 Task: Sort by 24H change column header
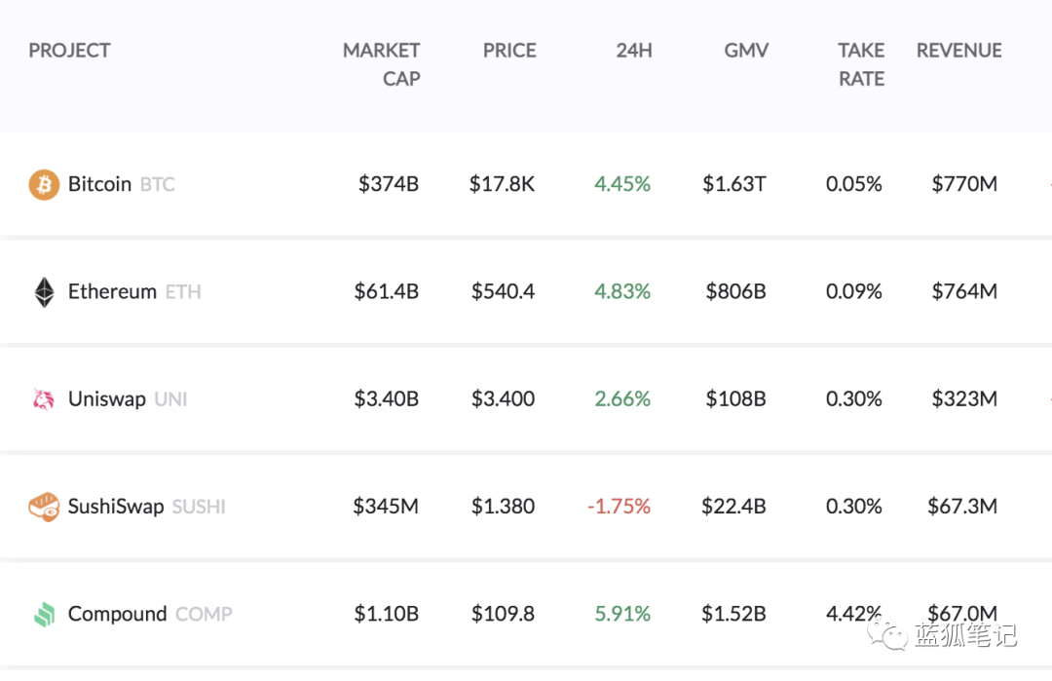tap(633, 51)
